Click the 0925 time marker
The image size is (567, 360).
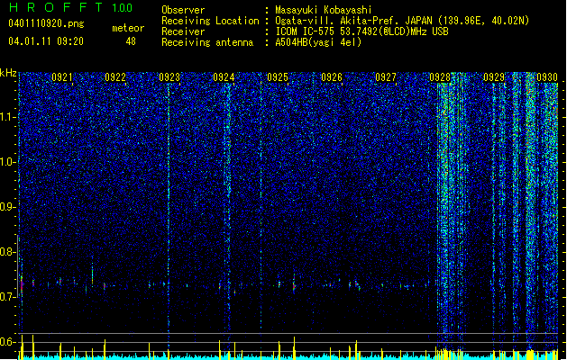point(278,77)
